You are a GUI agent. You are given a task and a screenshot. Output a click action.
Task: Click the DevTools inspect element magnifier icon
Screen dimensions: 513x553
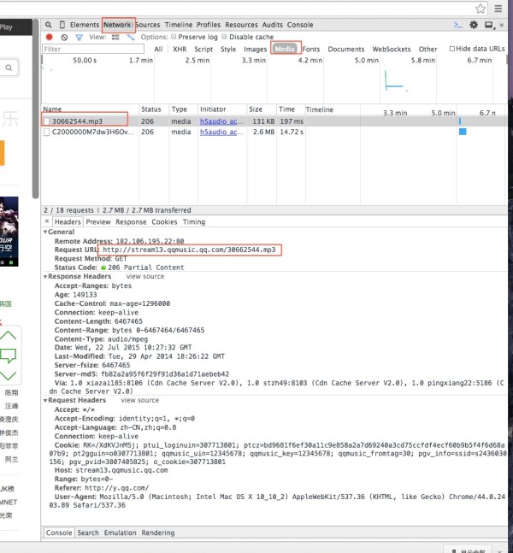tap(49, 26)
